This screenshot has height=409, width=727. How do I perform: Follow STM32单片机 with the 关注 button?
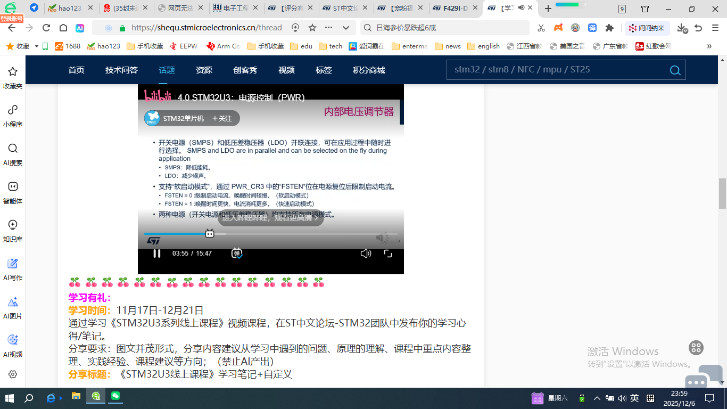(222, 118)
